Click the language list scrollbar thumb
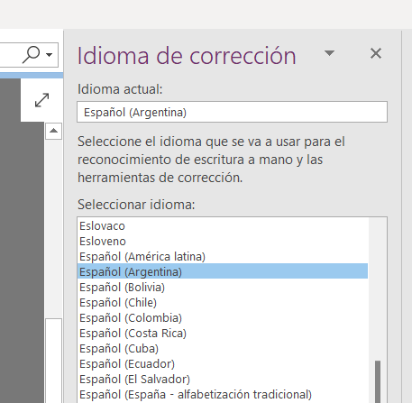This screenshot has height=403, width=412. click(x=378, y=381)
